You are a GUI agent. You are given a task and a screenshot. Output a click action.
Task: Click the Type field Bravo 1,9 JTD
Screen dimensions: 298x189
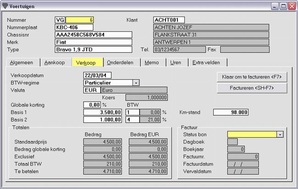click(94, 49)
